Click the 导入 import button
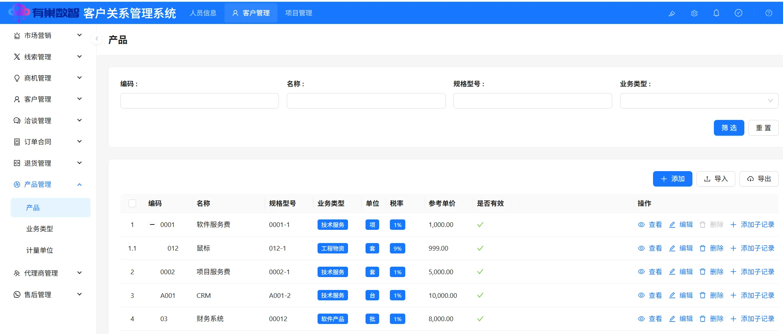This screenshot has height=334, width=783. point(716,179)
